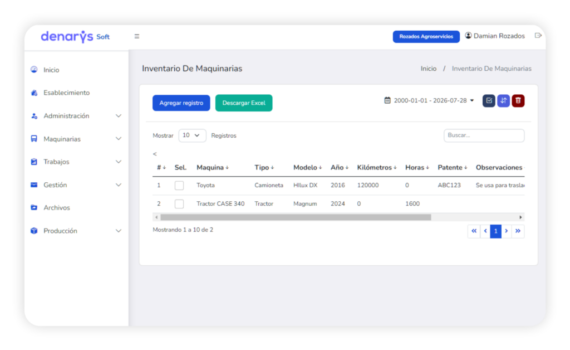Screen dimensions: 570x350
Task: Click the Agregar registro button
Action: tap(181, 103)
